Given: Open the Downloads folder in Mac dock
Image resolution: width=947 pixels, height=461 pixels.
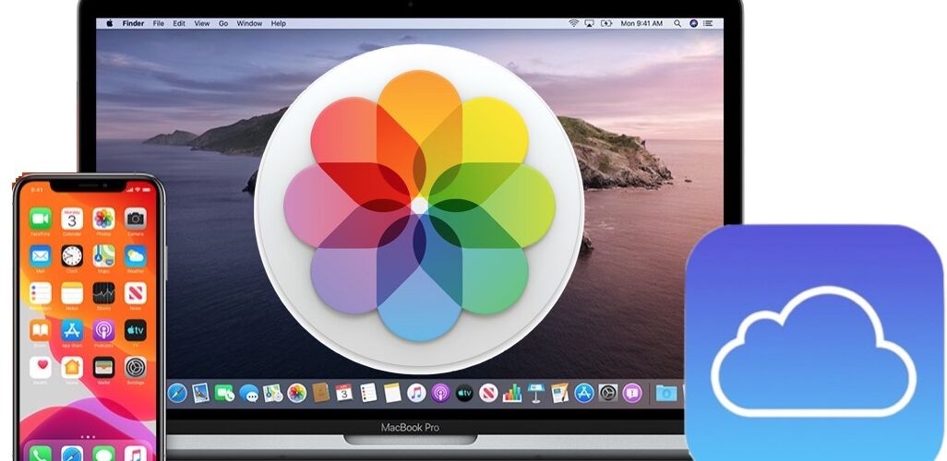Looking at the screenshot, I should [x=666, y=393].
